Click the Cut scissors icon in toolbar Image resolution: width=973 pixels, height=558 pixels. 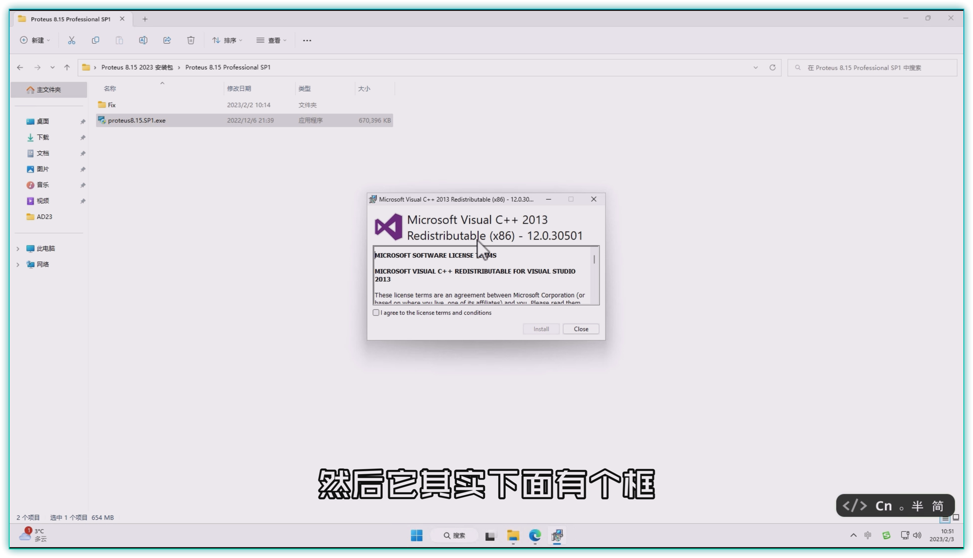click(x=72, y=40)
